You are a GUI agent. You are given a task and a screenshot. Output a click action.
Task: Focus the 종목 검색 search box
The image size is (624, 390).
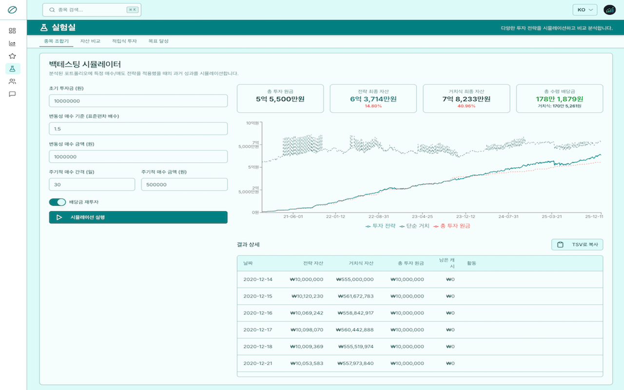[92, 10]
